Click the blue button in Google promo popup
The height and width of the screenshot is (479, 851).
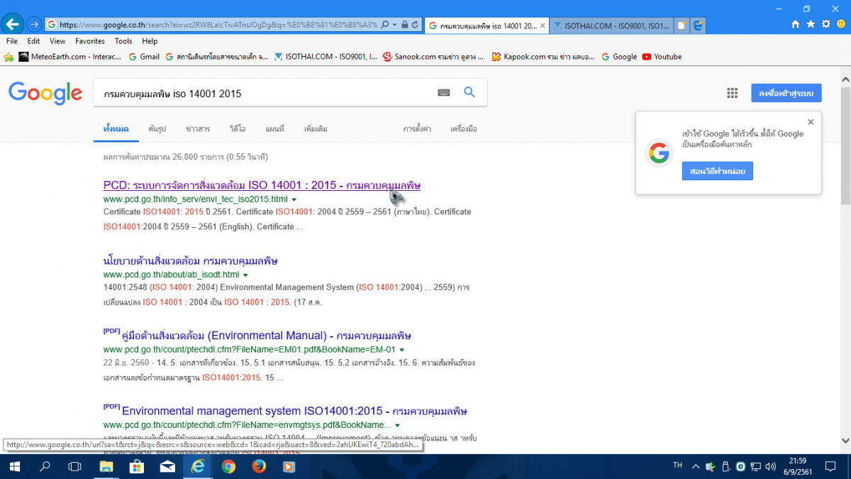[718, 171]
